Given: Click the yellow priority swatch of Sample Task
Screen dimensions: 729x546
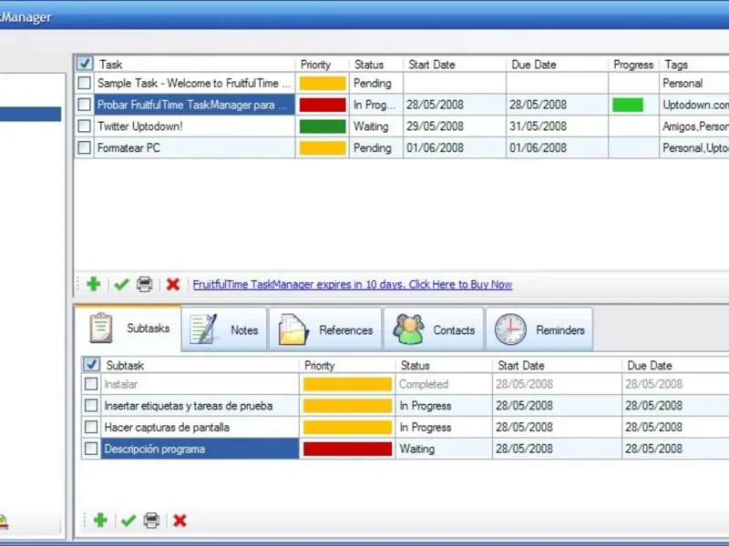Looking at the screenshot, I should point(323,84).
